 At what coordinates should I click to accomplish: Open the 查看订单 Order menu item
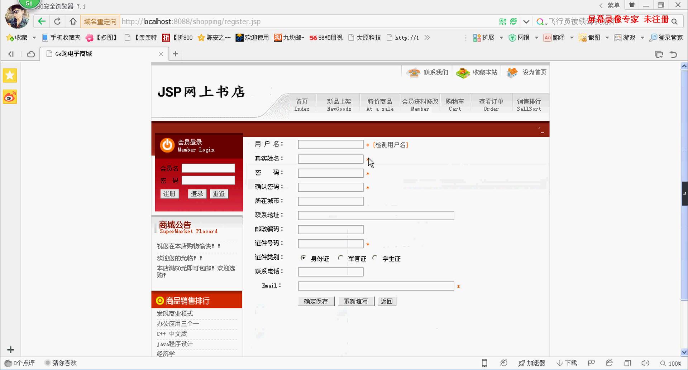click(491, 105)
